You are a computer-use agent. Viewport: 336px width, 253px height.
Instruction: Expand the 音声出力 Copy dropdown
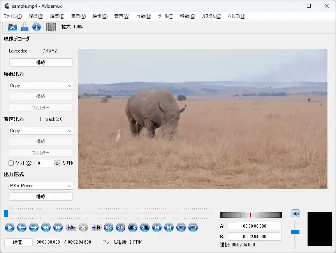pos(41,131)
